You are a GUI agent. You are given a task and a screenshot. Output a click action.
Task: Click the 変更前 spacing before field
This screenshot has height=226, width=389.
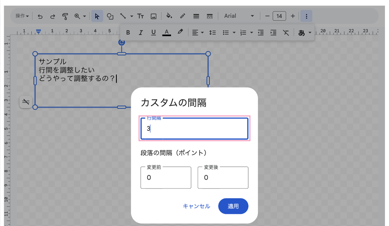tap(166, 177)
